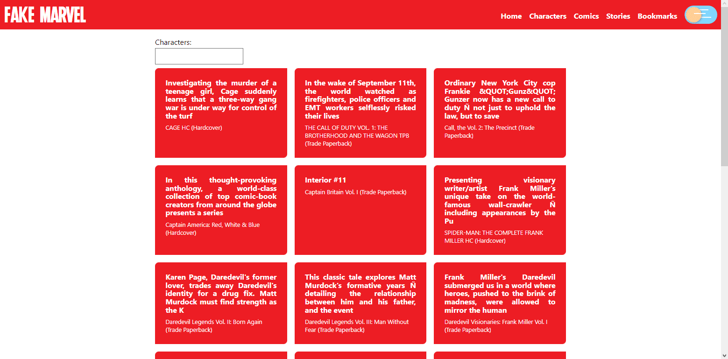
Task: Open the Comics section
Action: (586, 16)
